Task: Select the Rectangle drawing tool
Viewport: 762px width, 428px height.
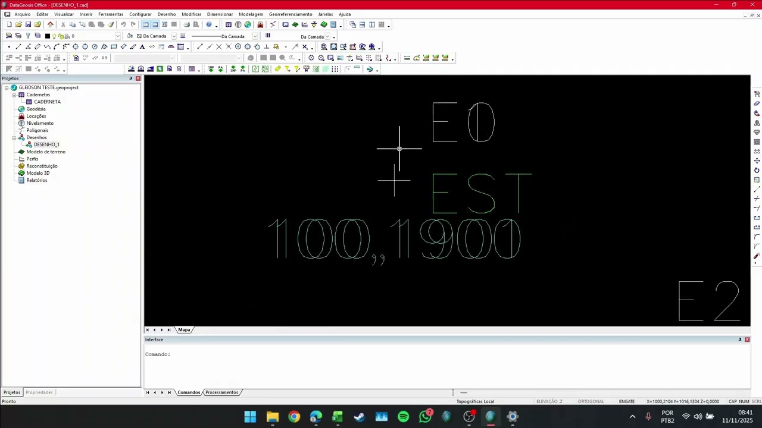Action: tap(114, 47)
